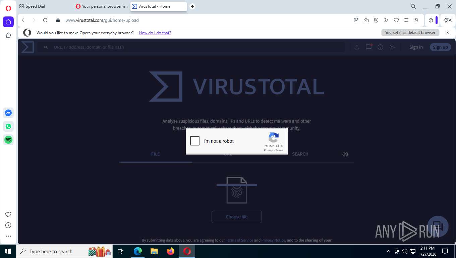Click VirusTotal logo in page header
456x258 pixels.
click(x=27, y=47)
